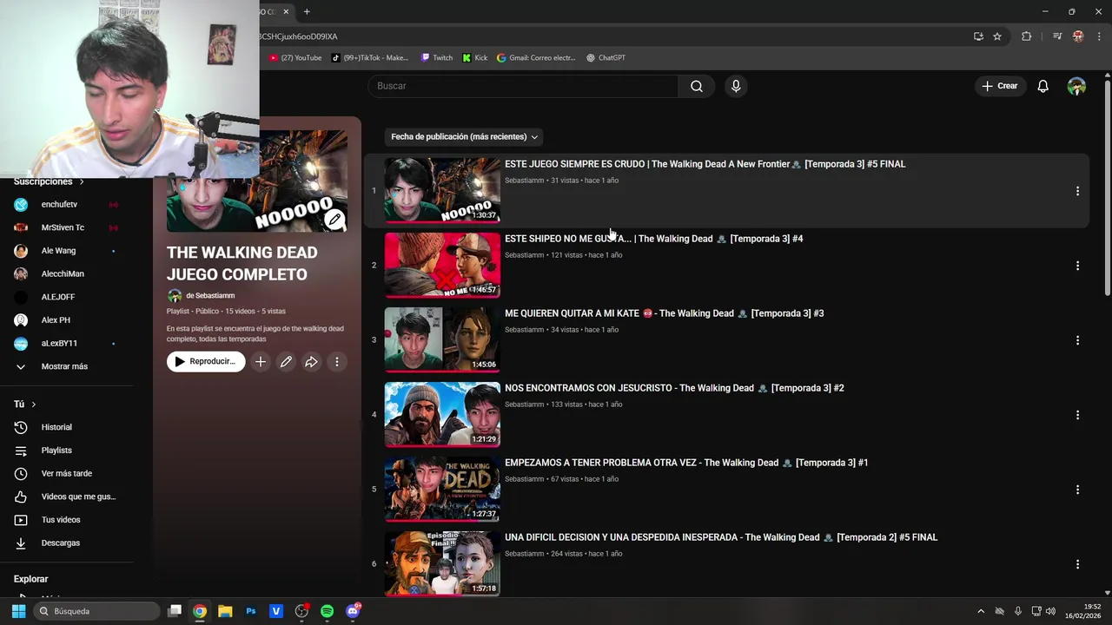This screenshot has width=1112, height=625.
Task: Click the page vertical scrollbar
Action: (x=1107, y=189)
